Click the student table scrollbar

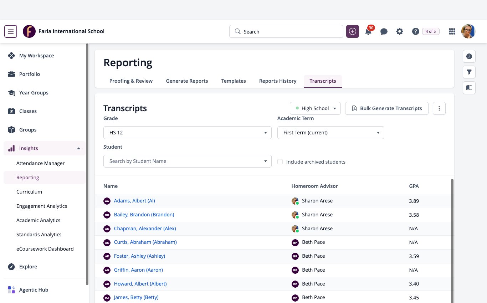[452, 241]
